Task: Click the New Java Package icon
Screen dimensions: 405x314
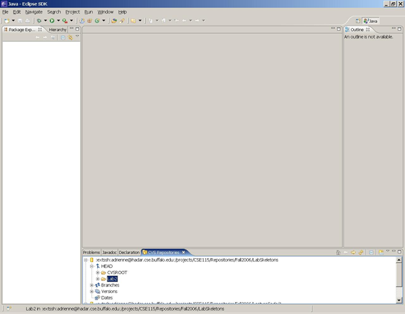Action: pos(89,21)
